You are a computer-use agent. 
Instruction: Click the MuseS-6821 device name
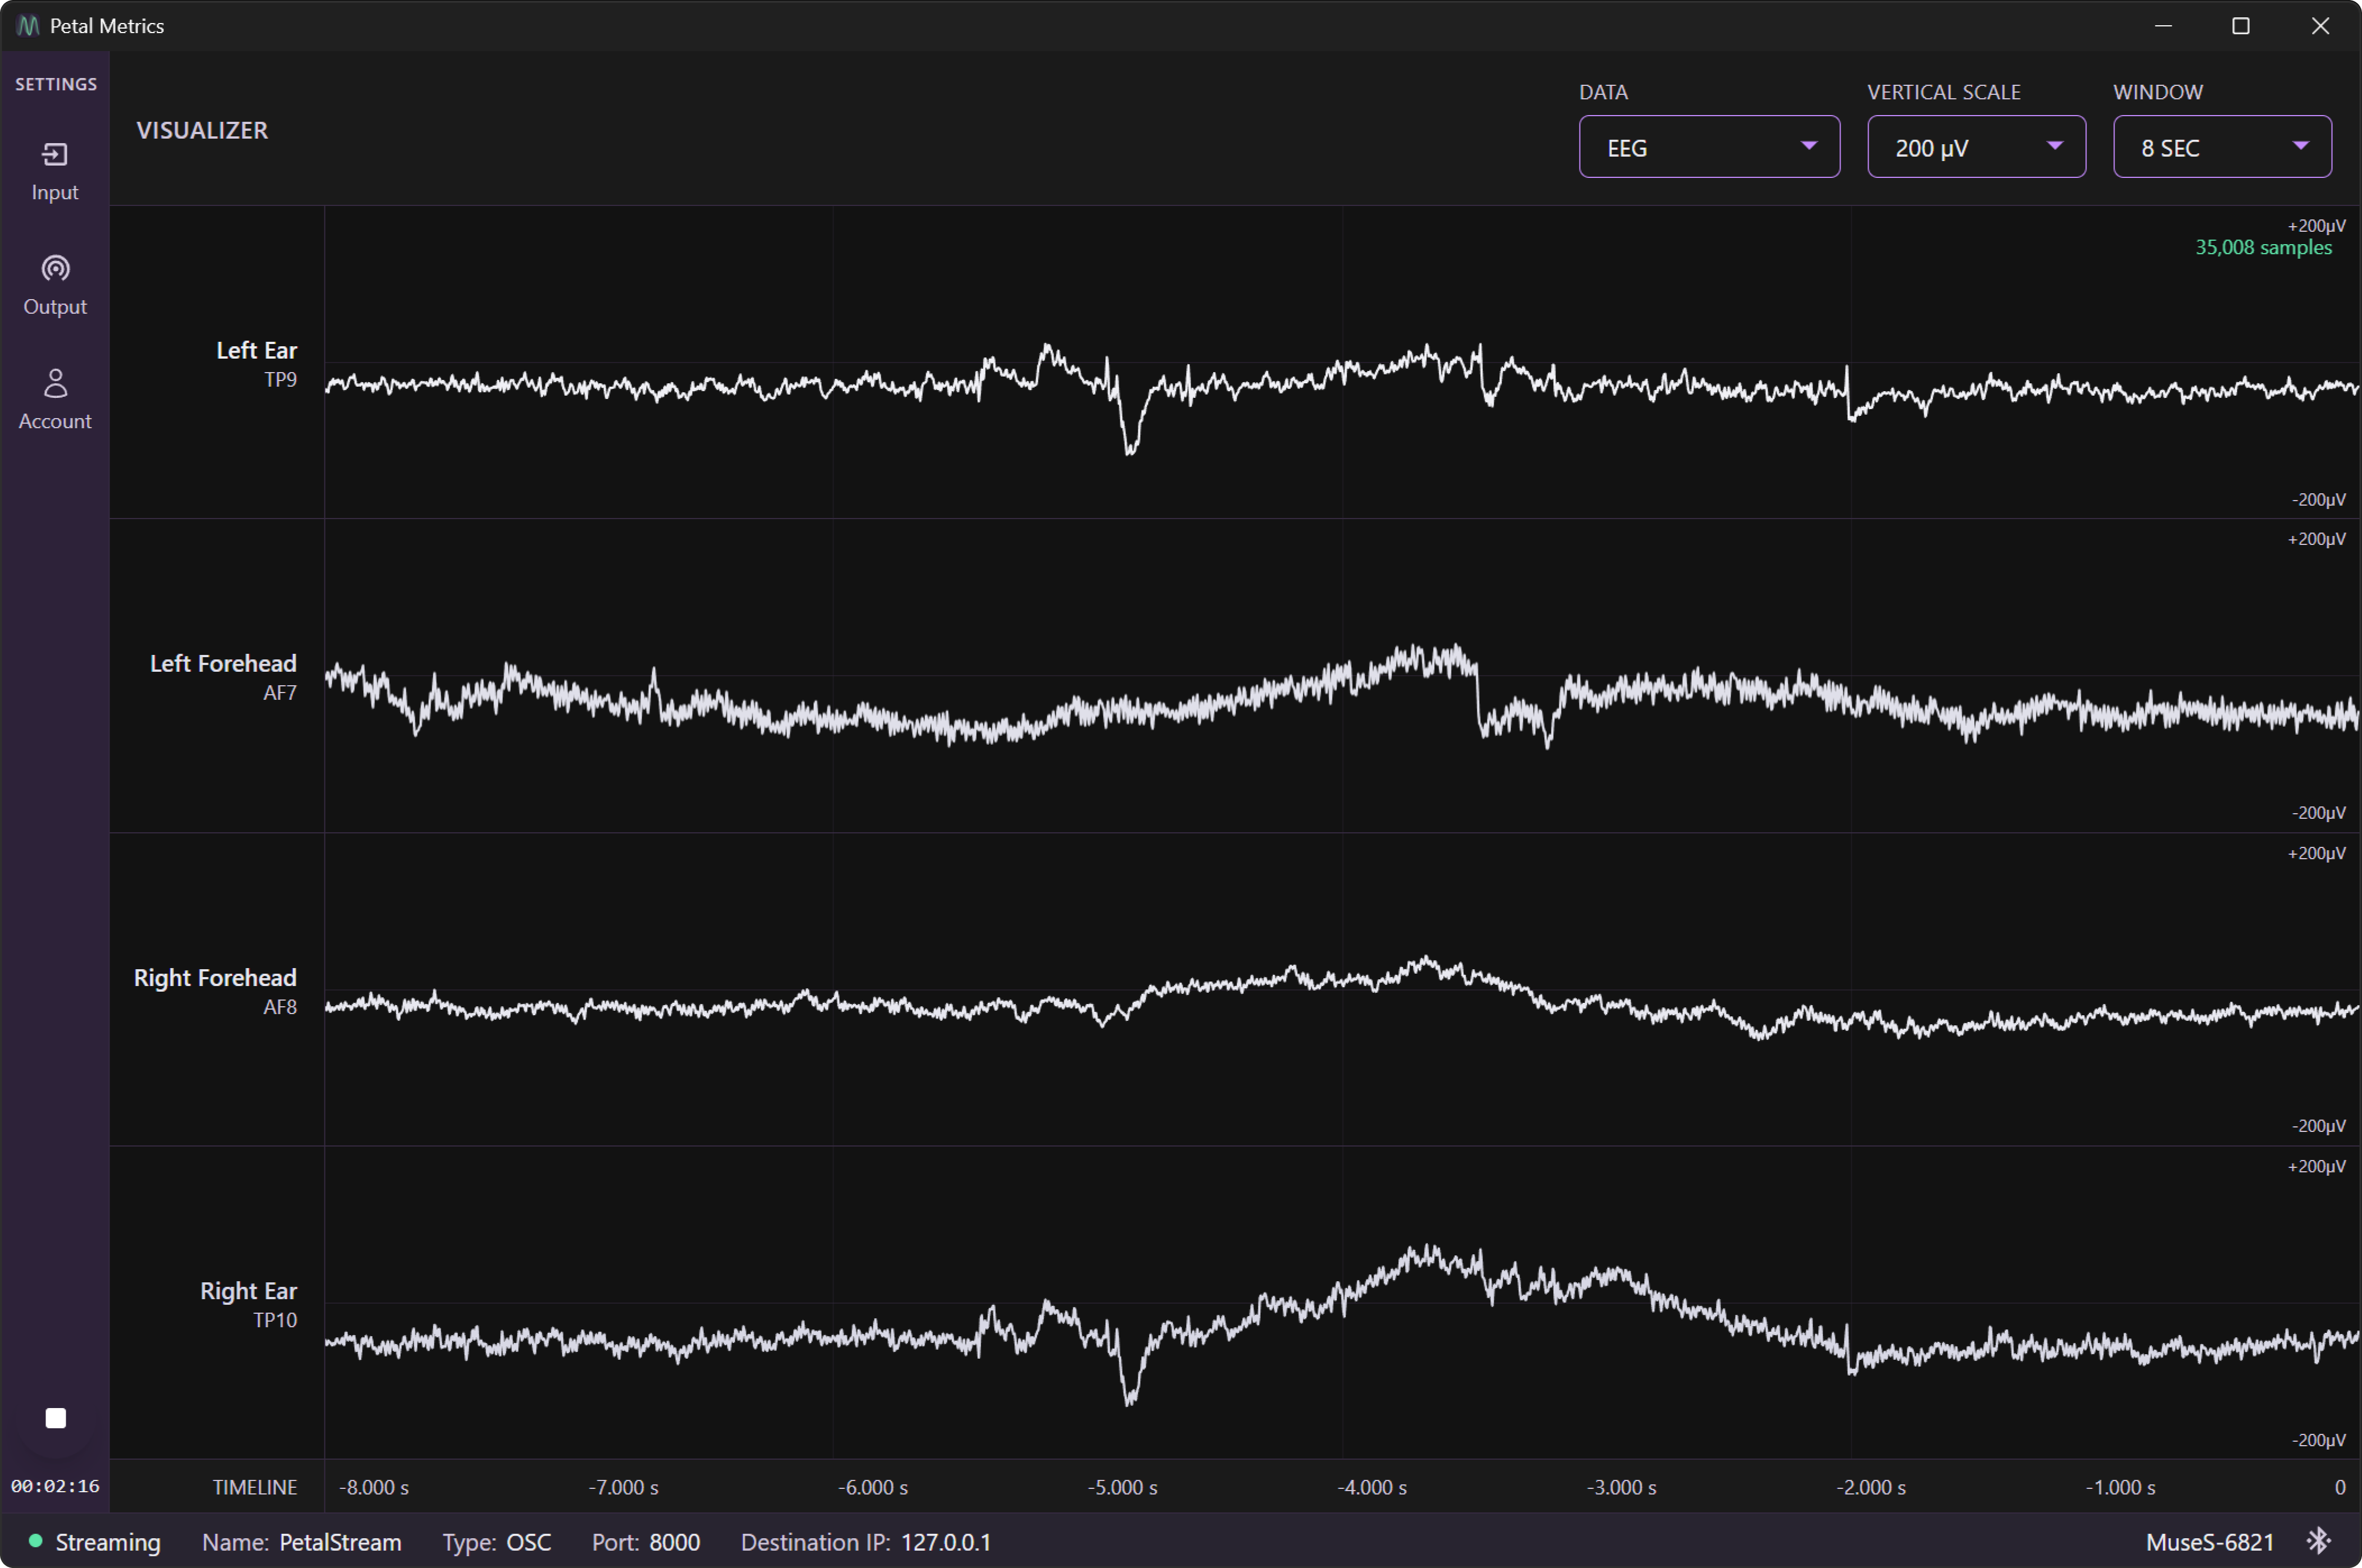pyautogui.click(x=2209, y=1542)
